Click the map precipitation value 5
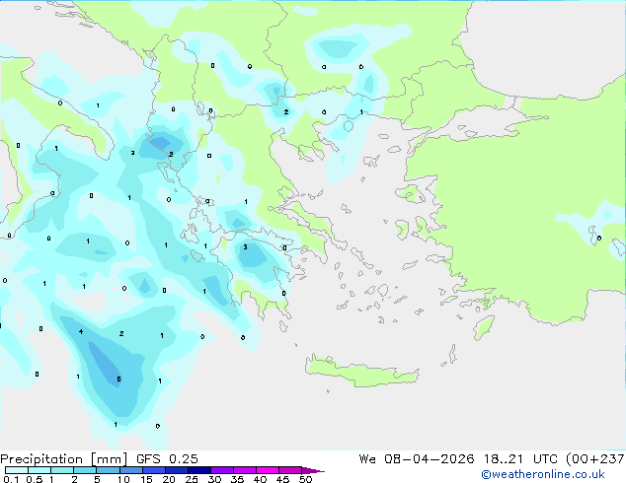Screen dimensions: 626x483 118,379
